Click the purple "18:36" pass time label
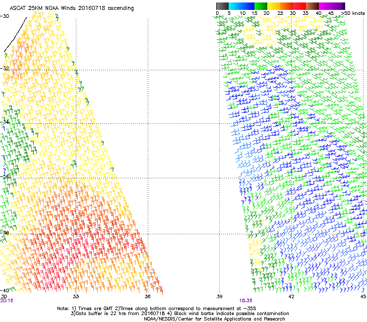Viewport: 367px width, 322px height. click(245, 301)
